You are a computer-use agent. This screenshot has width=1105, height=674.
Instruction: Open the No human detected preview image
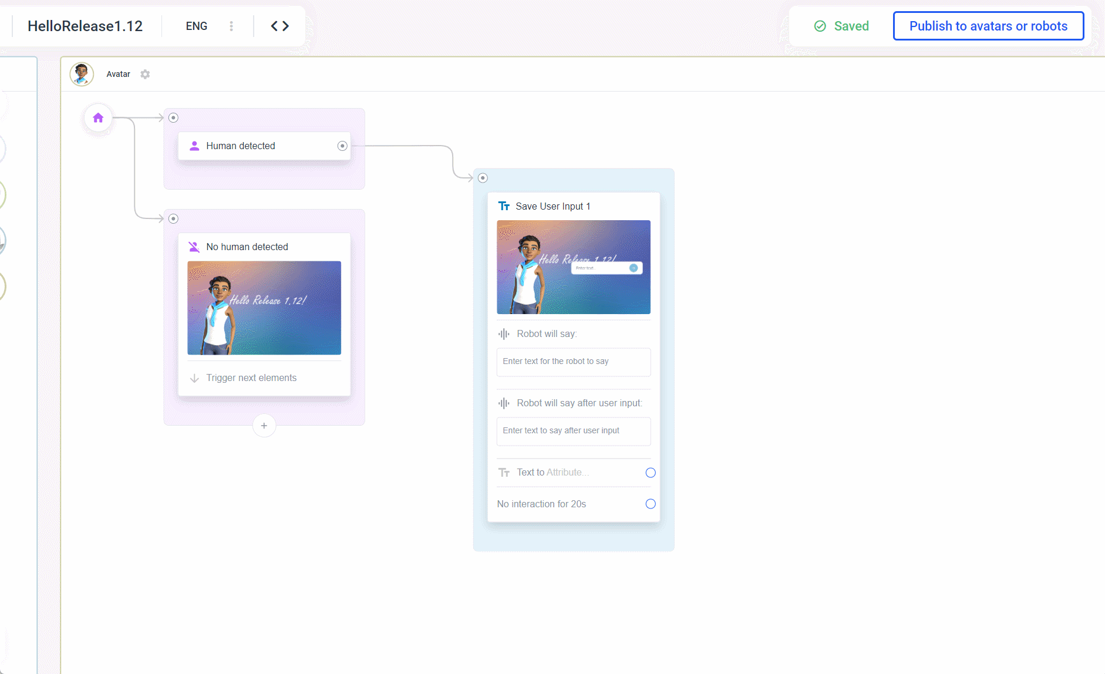pyautogui.click(x=264, y=308)
